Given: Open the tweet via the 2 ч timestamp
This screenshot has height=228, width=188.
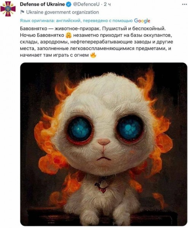Looking at the screenshot, I should coord(107,5).
